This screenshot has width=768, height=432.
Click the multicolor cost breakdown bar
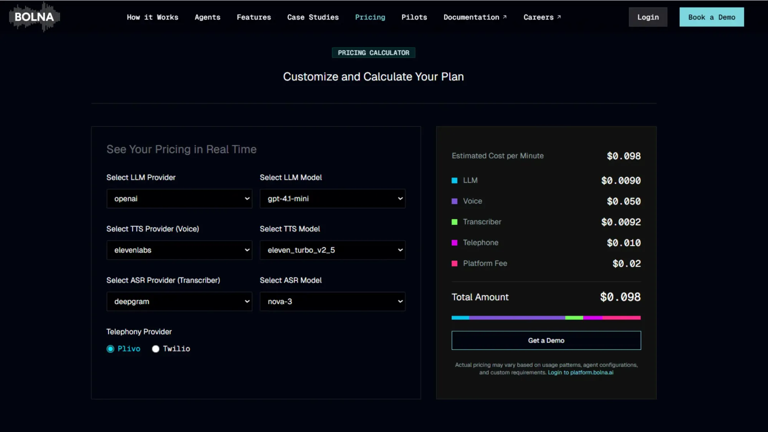546,318
